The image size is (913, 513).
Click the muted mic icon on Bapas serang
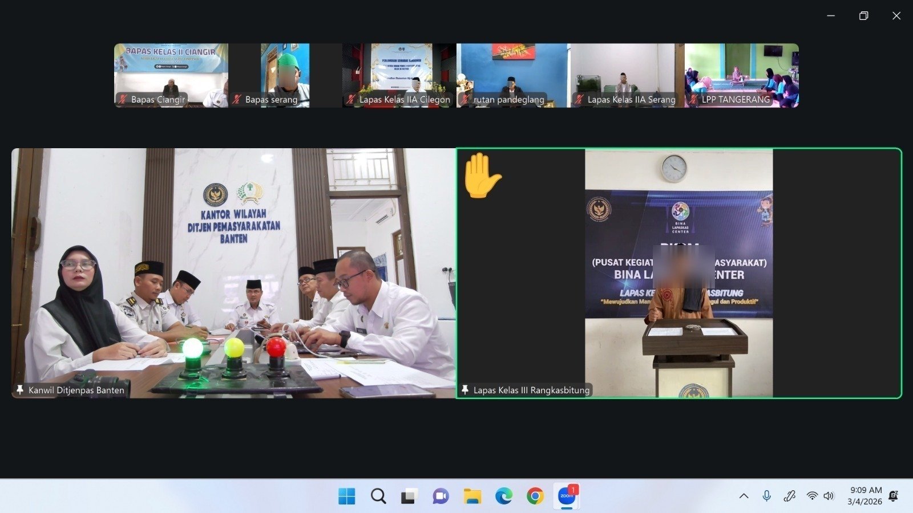click(x=237, y=100)
